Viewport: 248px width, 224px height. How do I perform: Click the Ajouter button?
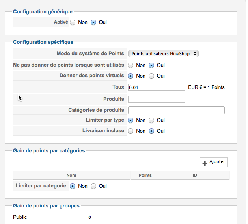[214, 162]
